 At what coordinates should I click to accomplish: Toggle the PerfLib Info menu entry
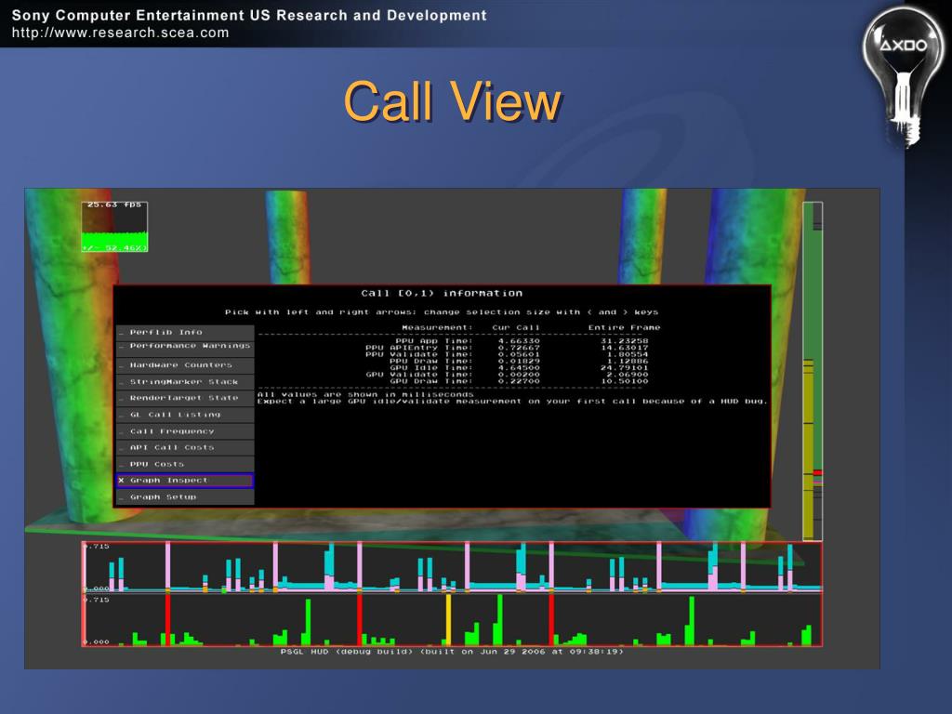185,332
